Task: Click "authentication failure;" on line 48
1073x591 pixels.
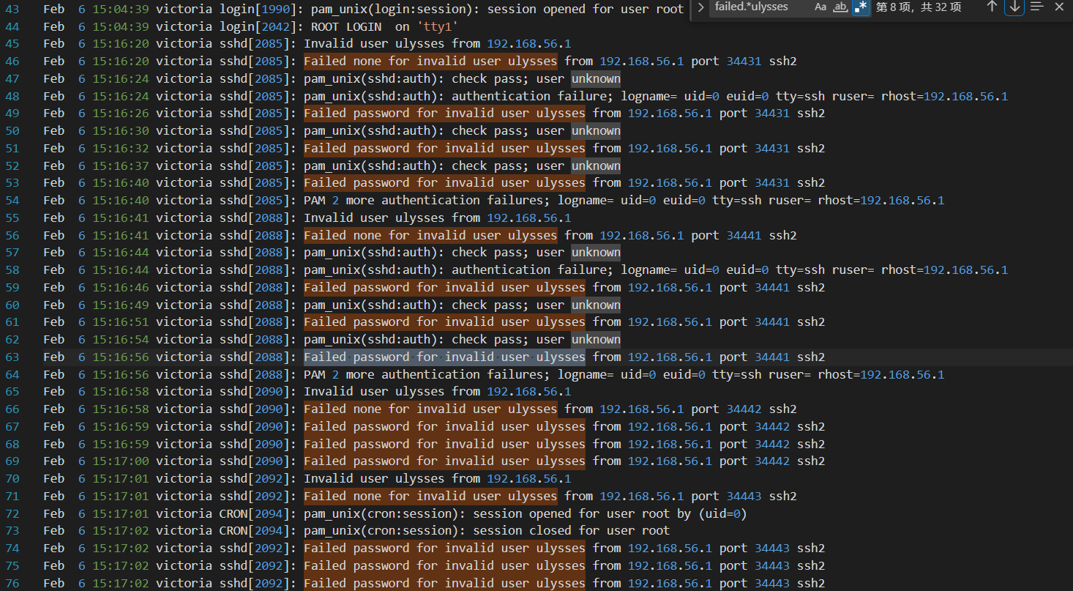Action: [532, 96]
